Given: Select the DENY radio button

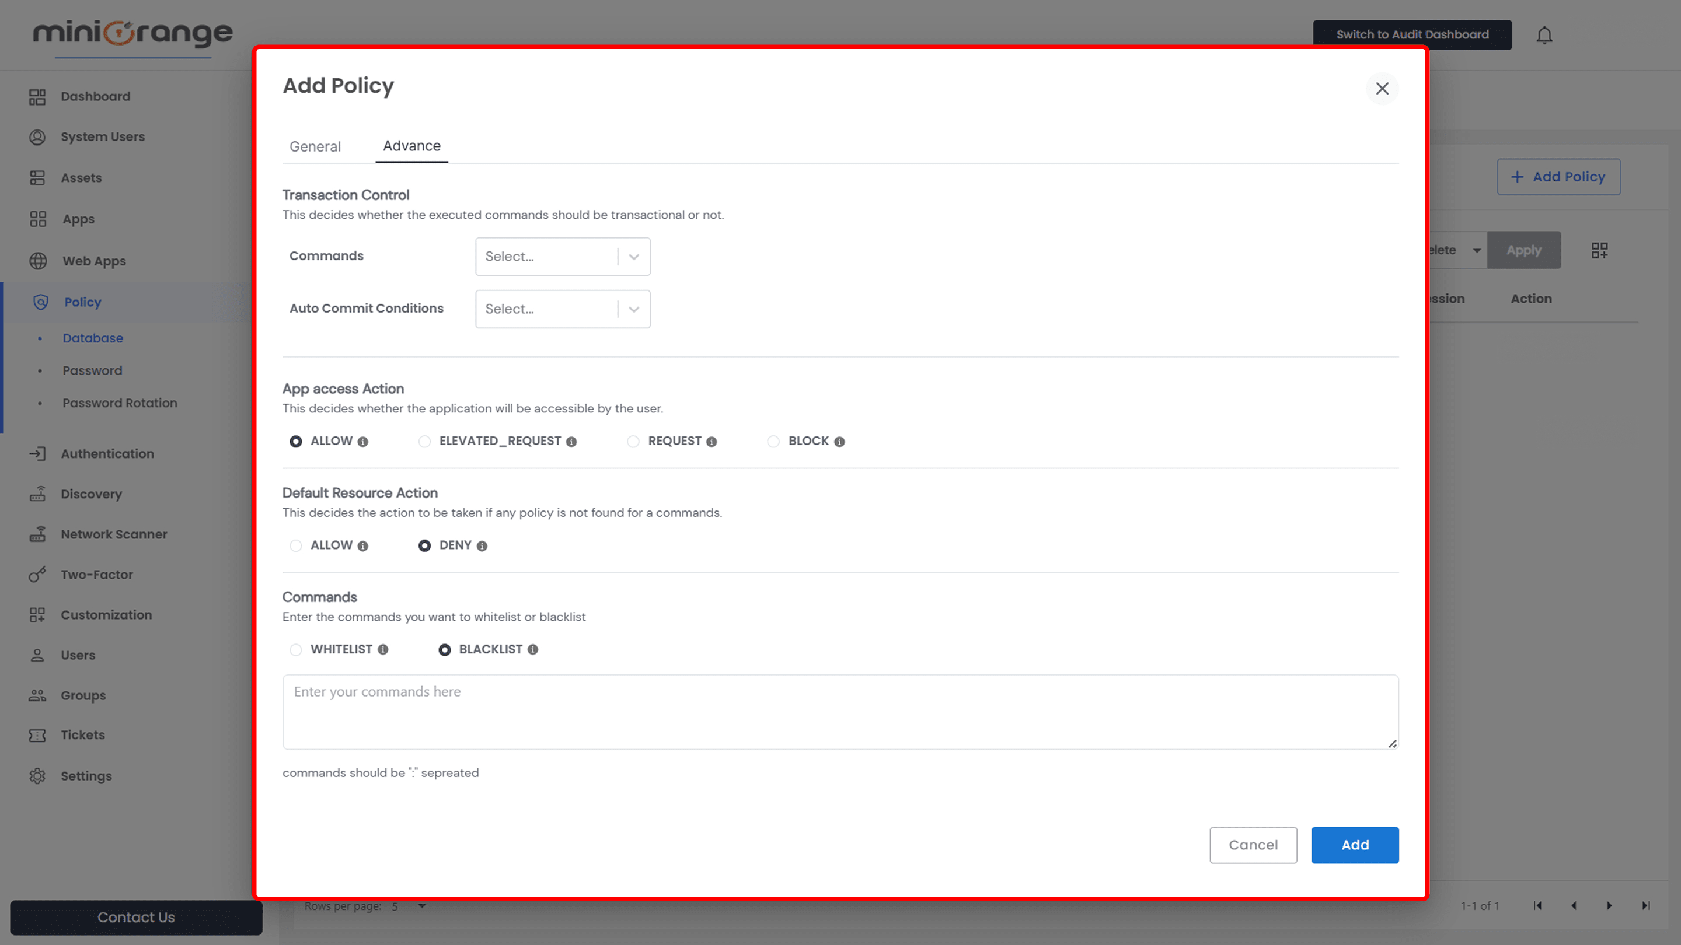Looking at the screenshot, I should pyautogui.click(x=424, y=546).
